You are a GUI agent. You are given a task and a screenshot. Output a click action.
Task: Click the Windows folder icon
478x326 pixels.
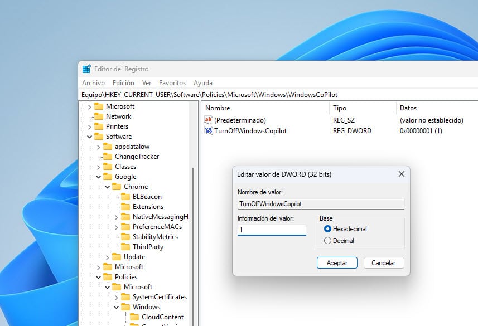pos(125,307)
